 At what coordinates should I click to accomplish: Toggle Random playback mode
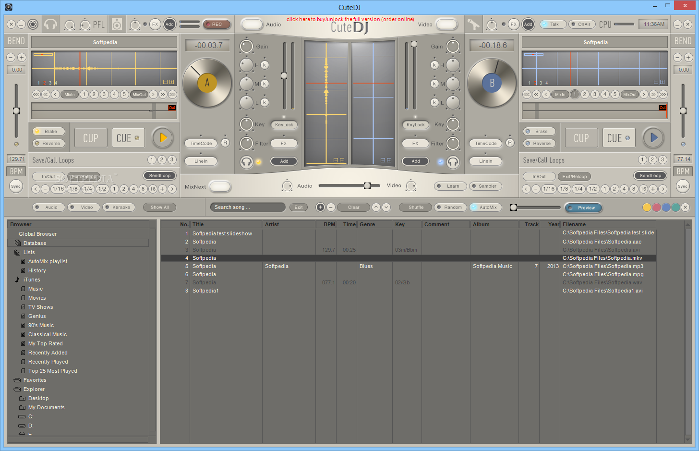(x=450, y=207)
